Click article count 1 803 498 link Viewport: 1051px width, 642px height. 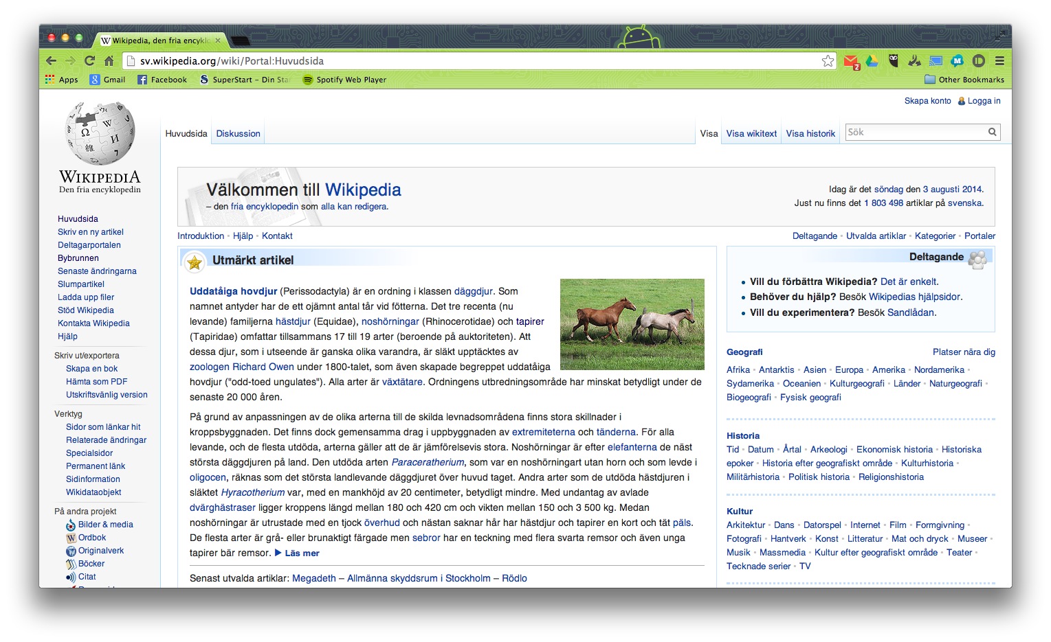point(883,203)
